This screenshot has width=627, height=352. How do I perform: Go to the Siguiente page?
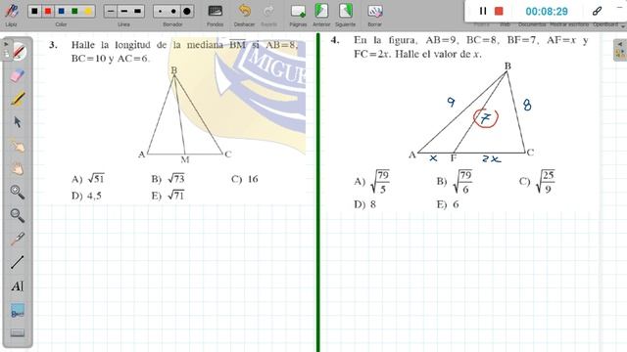click(345, 11)
